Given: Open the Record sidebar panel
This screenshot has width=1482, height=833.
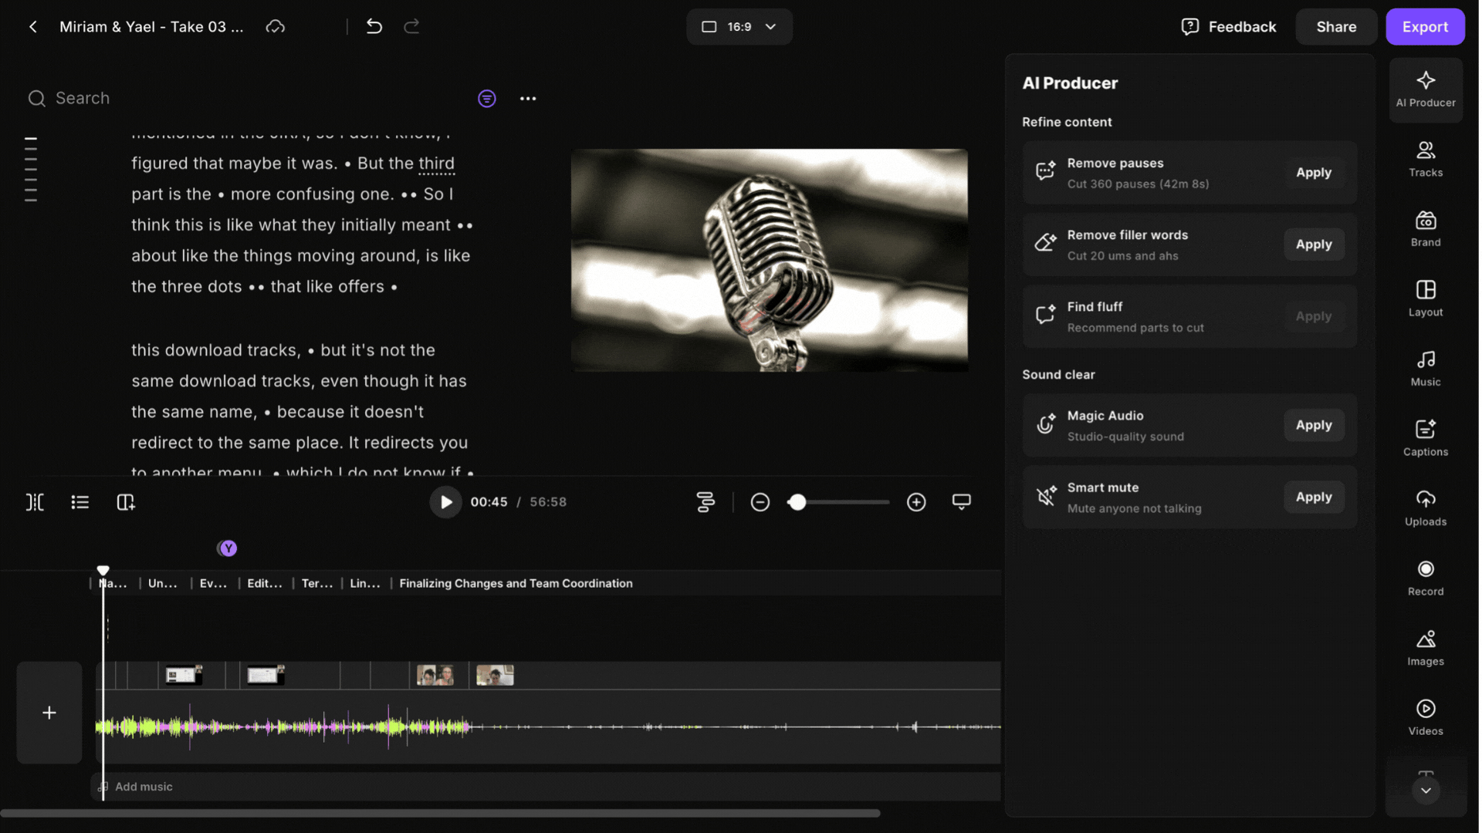Looking at the screenshot, I should (1426, 578).
